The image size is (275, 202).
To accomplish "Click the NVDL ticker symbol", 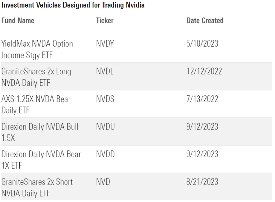I will point(105,71).
